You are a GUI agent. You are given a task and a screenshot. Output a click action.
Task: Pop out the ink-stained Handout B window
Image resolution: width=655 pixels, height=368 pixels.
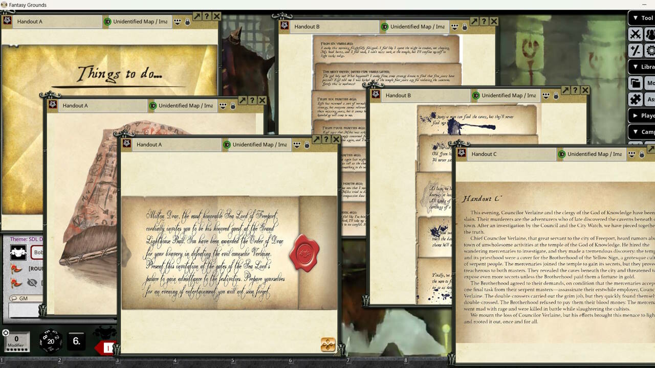565,90
